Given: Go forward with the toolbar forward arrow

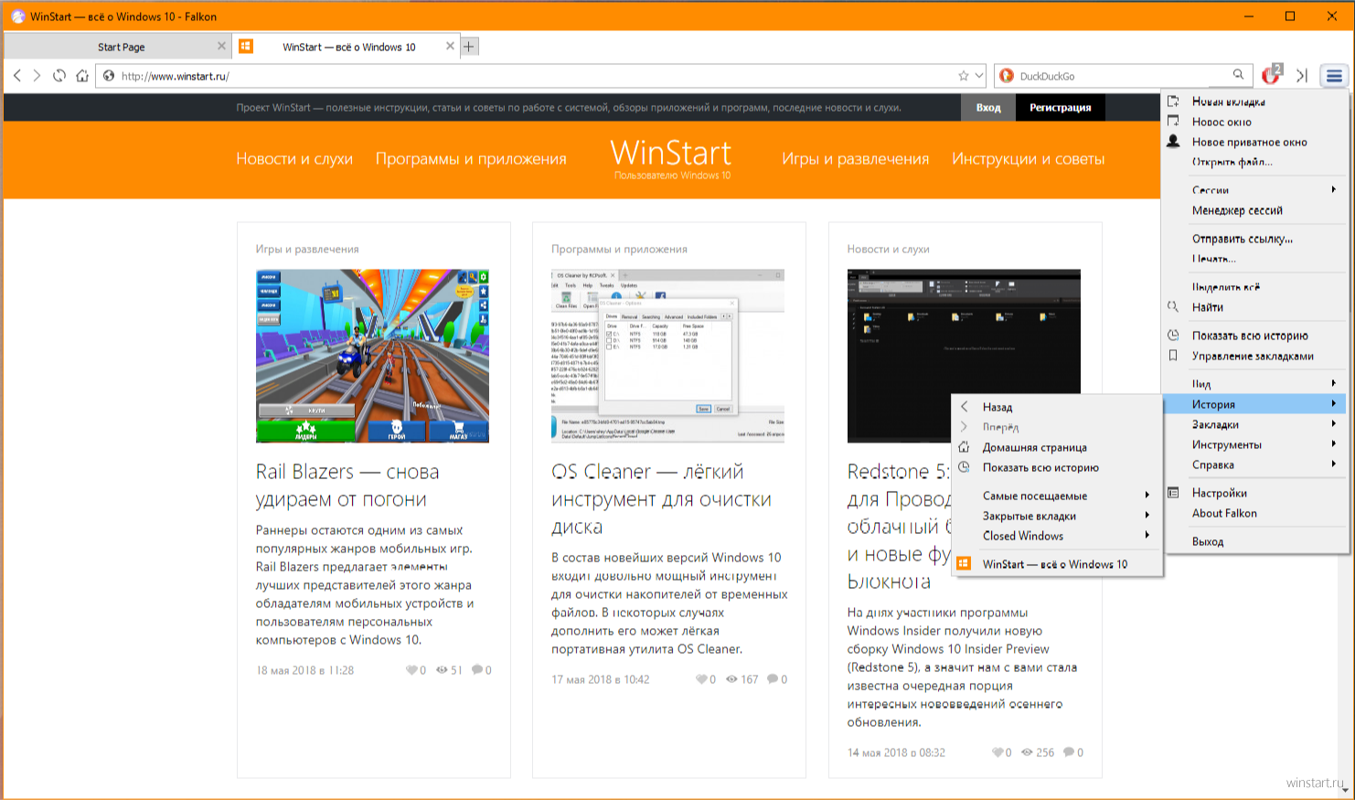Looking at the screenshot, I should tap(37, 76).
